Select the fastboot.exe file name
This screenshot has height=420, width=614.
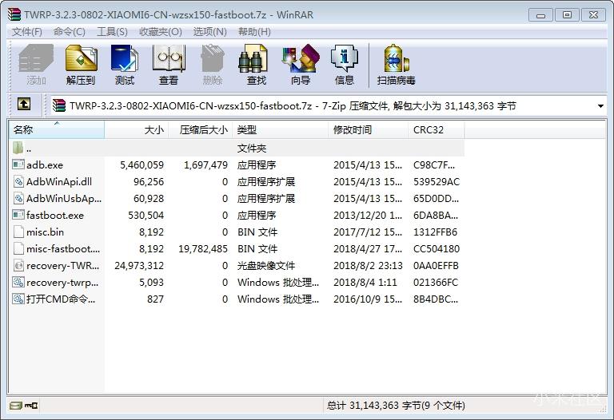point(55,216)
